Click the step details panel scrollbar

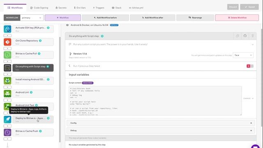262,78
